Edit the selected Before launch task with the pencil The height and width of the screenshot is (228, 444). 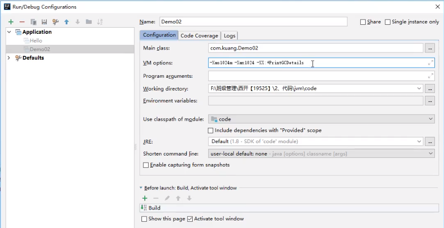[x=167, y=198]
